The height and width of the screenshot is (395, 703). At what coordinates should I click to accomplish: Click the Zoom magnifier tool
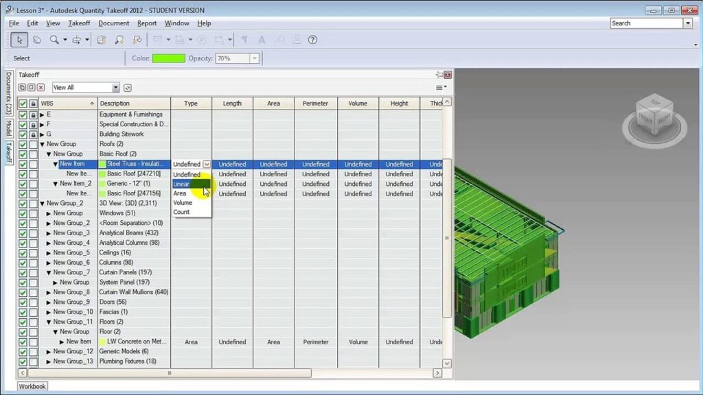[54, 40]
